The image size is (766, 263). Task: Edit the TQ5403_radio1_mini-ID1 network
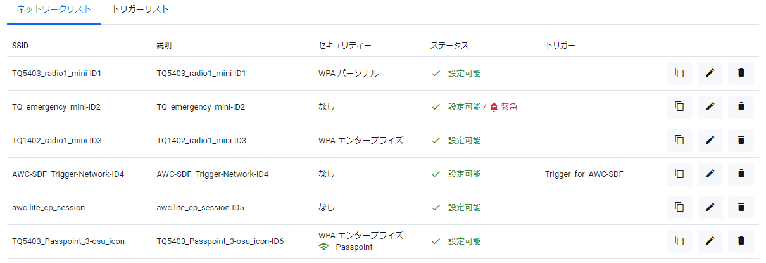pyautogui.click(x=710, y=73)
